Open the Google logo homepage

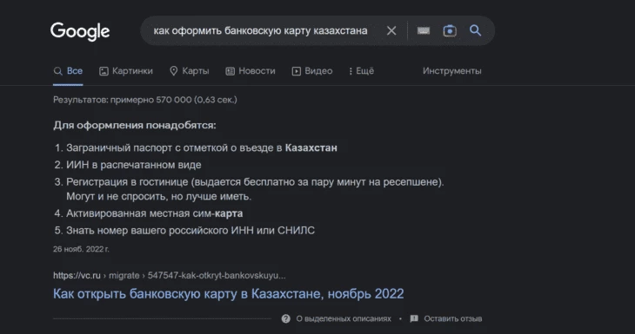point(80,31)
